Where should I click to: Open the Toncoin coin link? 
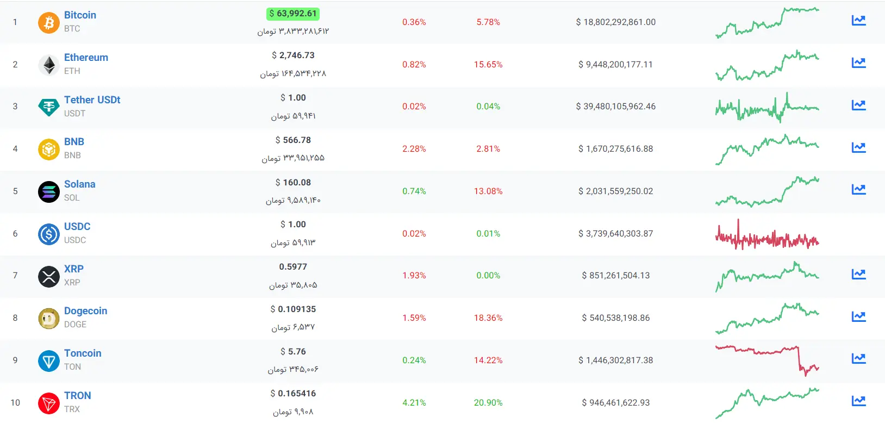coord(83,353)
